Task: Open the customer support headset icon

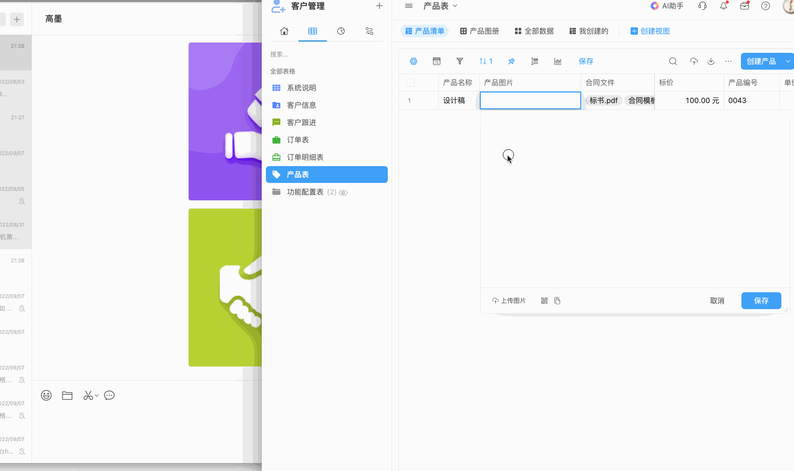Action: click(703, 6)
